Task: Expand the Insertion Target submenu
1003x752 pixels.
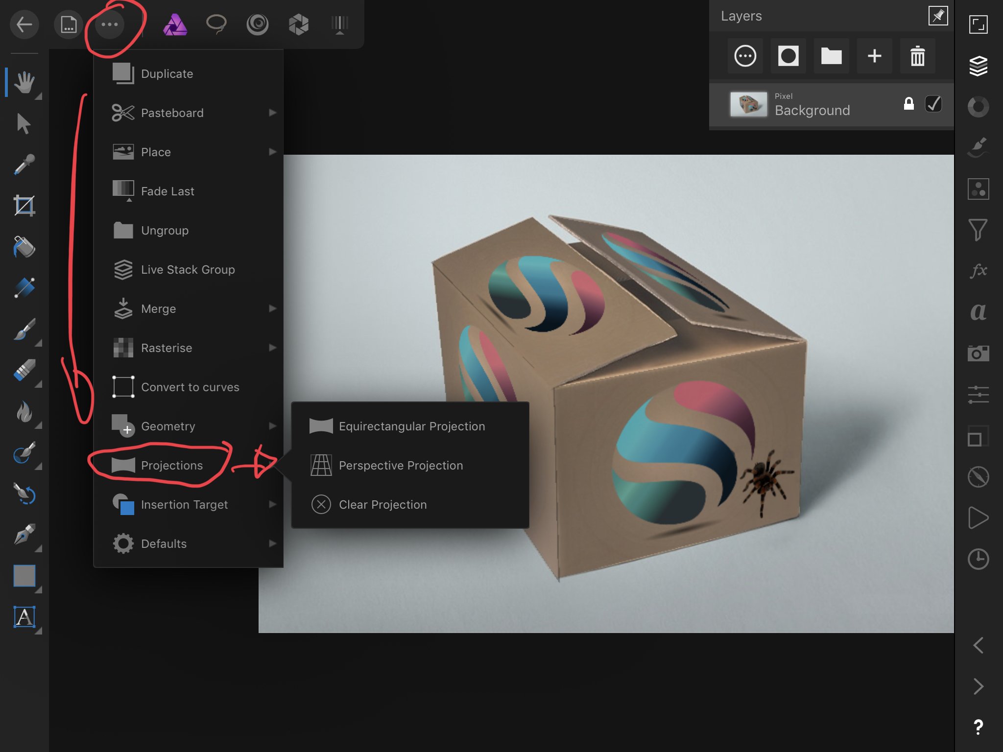Action: pyautogui.click(x=189, y=504)
